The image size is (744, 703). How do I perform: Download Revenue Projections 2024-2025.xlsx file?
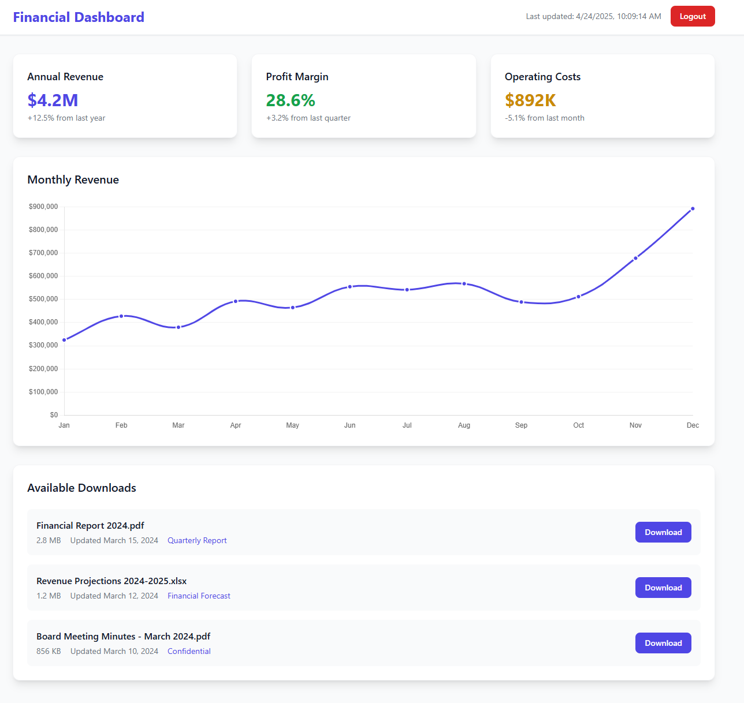tap(663, 588)
